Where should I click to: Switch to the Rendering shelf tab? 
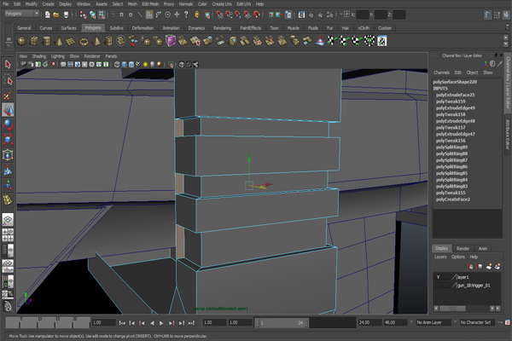223,28
